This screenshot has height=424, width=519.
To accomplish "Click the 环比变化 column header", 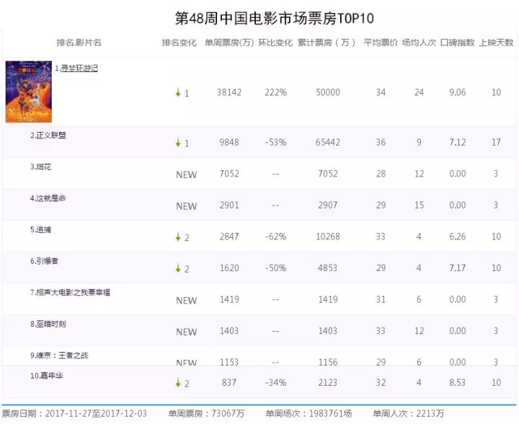I will click(275, 43).
